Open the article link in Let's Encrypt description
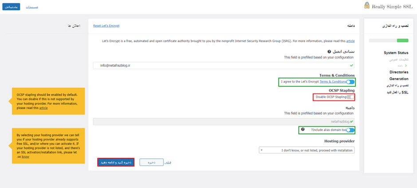 click(350, 41)
